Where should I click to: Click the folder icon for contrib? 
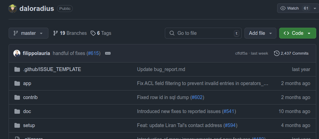click(17, 97)
